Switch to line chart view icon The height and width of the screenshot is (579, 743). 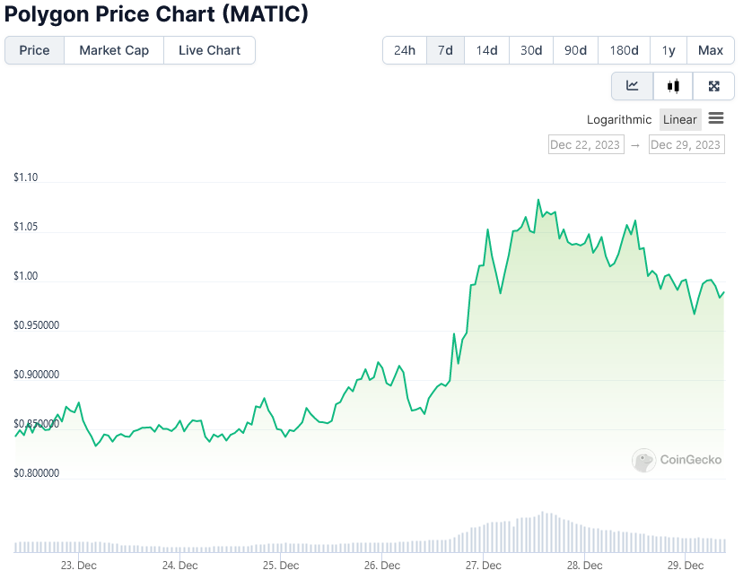point(632,86)
